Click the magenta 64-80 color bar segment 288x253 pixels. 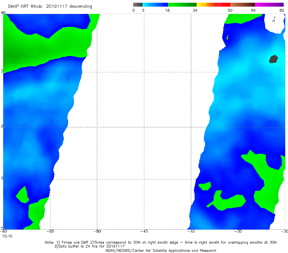tap(269, 5)
